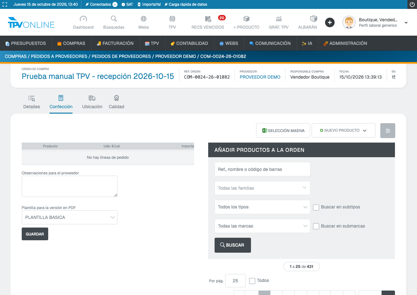
Task: Toggle the fullscreen icon in top bar
Action: click(x=5, y=4)
